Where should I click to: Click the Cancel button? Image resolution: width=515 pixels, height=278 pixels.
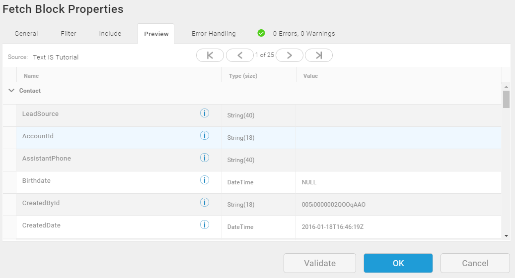(475, 263)
